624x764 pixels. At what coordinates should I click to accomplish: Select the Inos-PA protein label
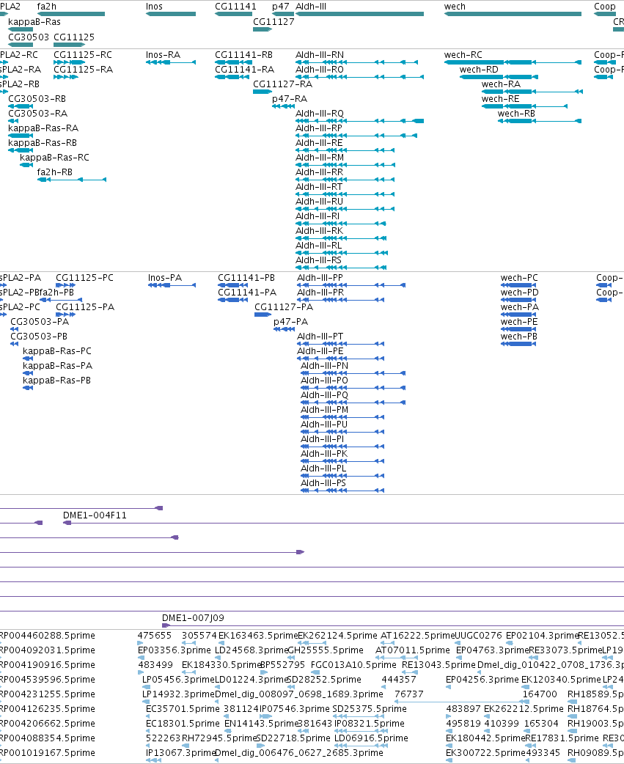point(165,278)
